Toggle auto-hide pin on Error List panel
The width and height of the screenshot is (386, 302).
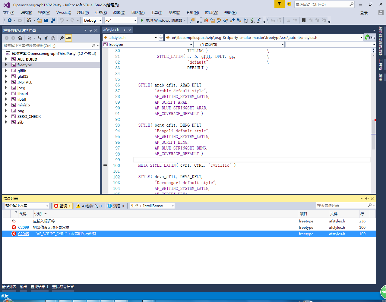(367, 198)
